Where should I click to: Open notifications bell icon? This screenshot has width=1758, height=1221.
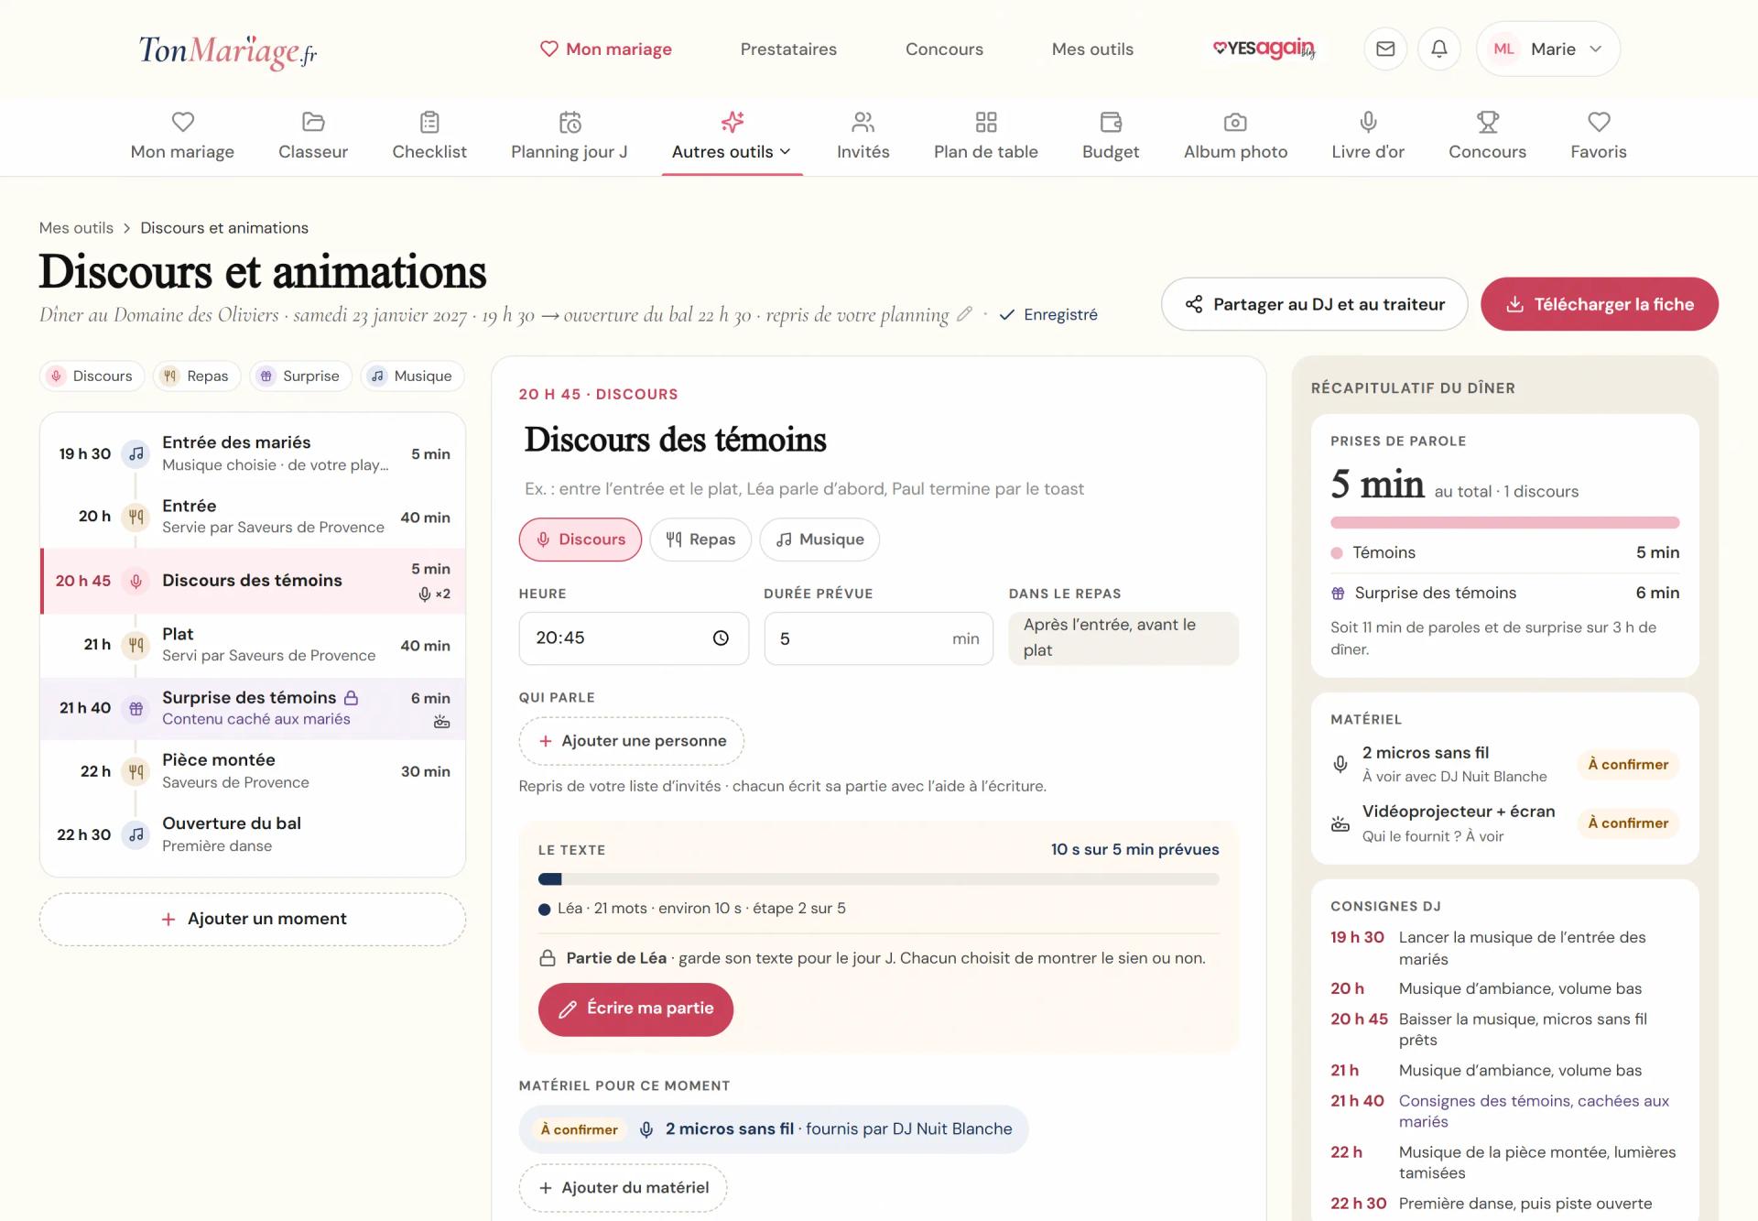1439,49
